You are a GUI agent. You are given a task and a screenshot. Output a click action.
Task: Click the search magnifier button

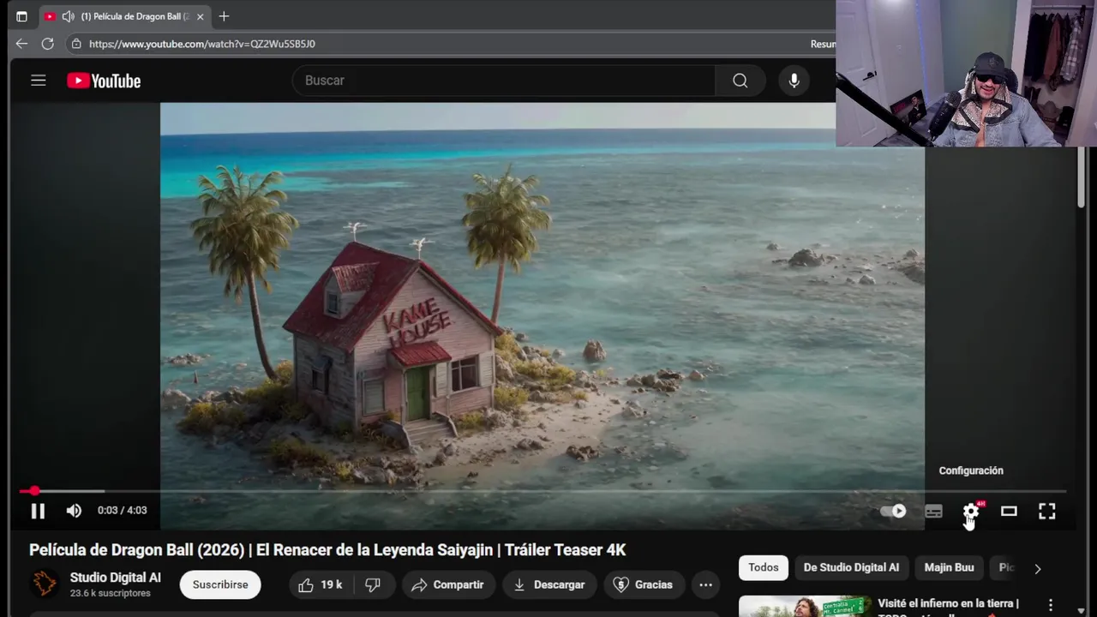pyautogui.click(x=740, y=81)
